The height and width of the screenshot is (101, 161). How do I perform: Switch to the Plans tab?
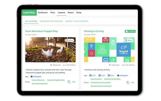point(53,13)
